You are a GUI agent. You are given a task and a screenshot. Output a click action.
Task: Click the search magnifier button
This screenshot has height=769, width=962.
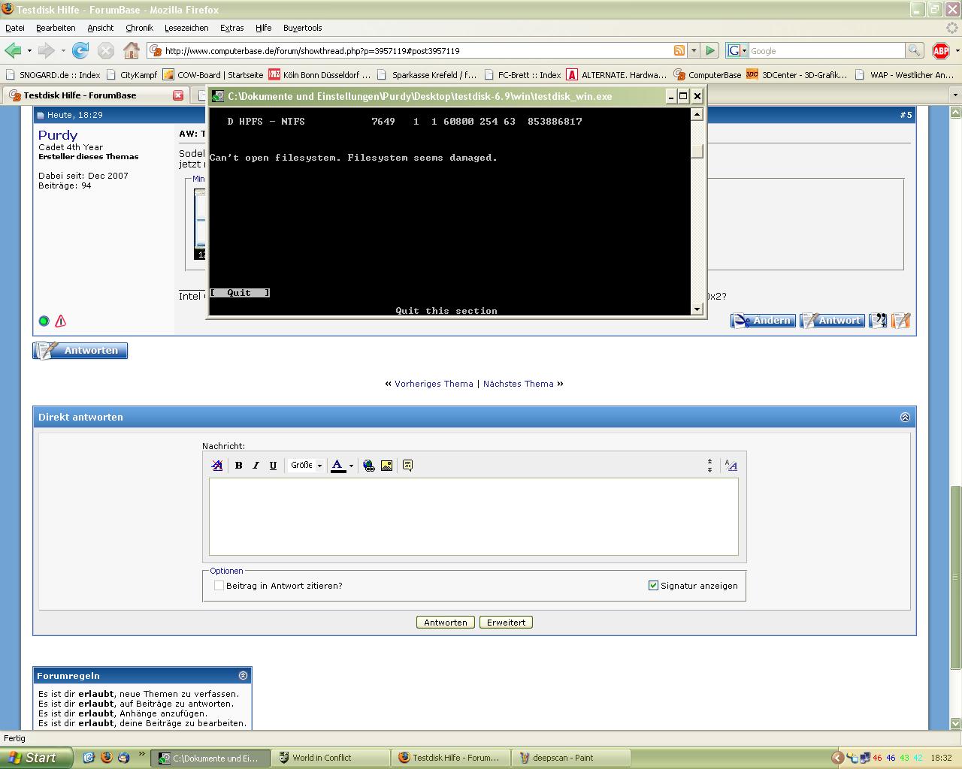click(914, 50)
